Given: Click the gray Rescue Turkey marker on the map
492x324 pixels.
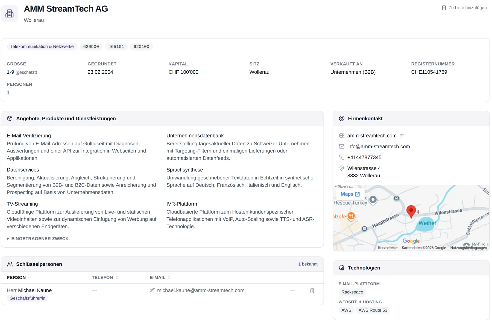Looking at the screenshot, I should click(x=373, y=200).
